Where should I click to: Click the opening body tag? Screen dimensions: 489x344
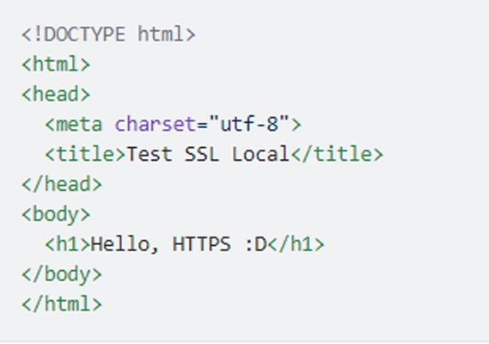[56, 215]
